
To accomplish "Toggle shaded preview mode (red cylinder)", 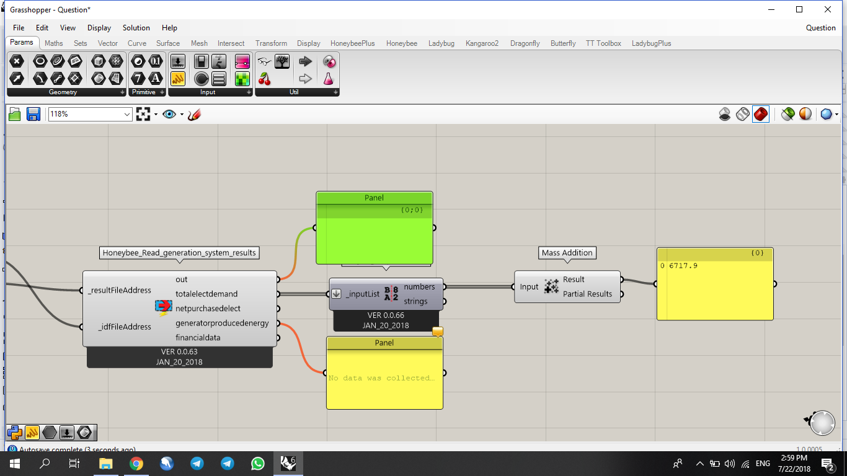I will 761,114.
